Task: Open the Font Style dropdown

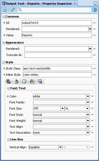Action: 88,115
